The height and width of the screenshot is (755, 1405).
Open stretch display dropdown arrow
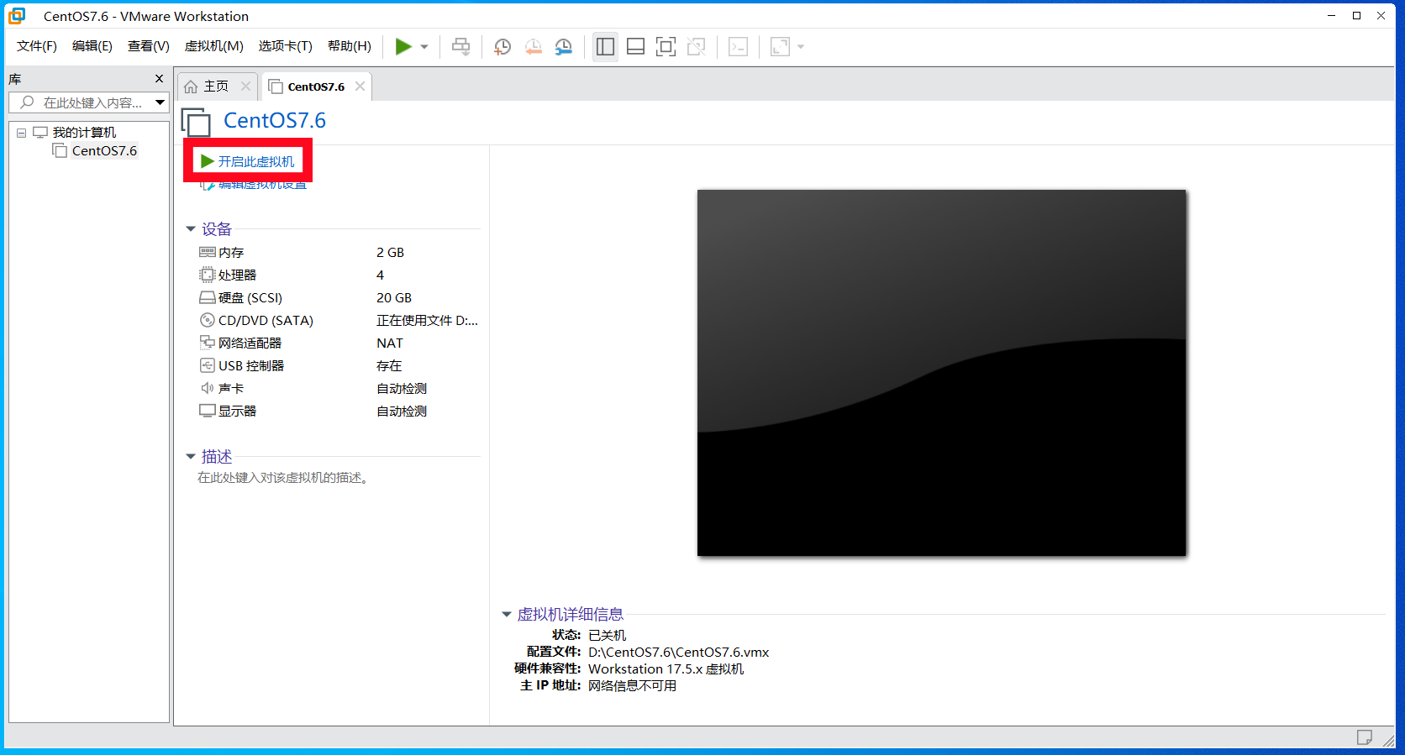pos(801,47)
